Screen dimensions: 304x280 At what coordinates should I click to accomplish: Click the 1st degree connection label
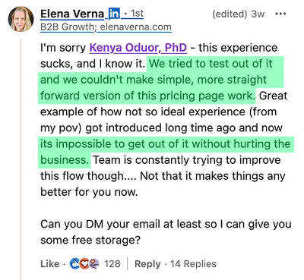pos(134,14)
